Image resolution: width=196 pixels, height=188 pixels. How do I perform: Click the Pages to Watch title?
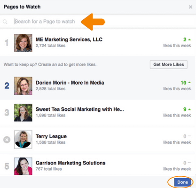point(22,7)
